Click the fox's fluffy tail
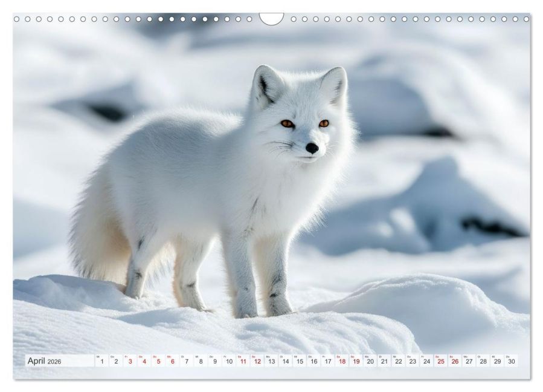Screen dimensions: 543x392 97,242
